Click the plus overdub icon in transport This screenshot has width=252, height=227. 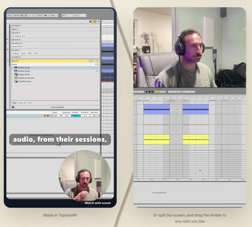click(156, 92)
